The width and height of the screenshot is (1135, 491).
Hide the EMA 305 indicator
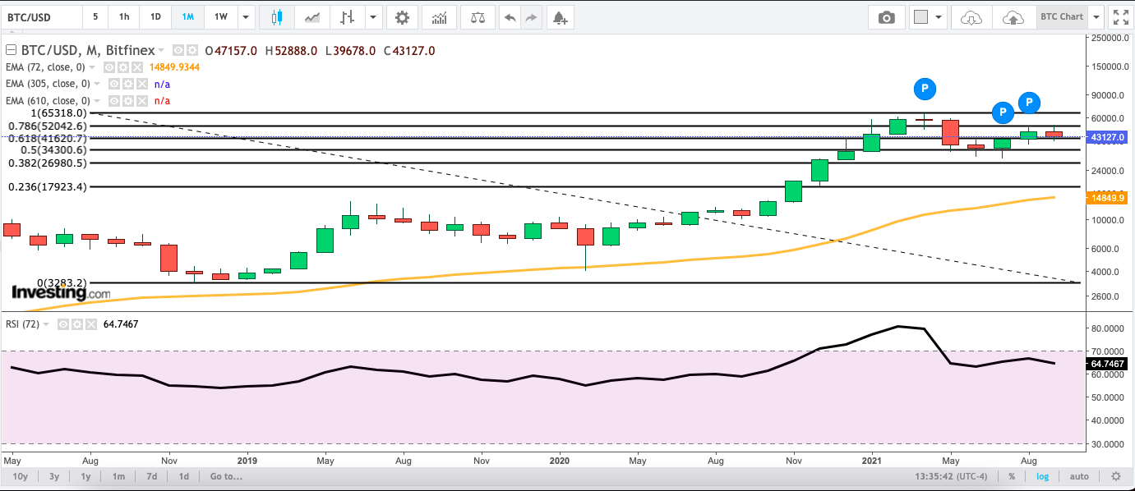[113, 84]
